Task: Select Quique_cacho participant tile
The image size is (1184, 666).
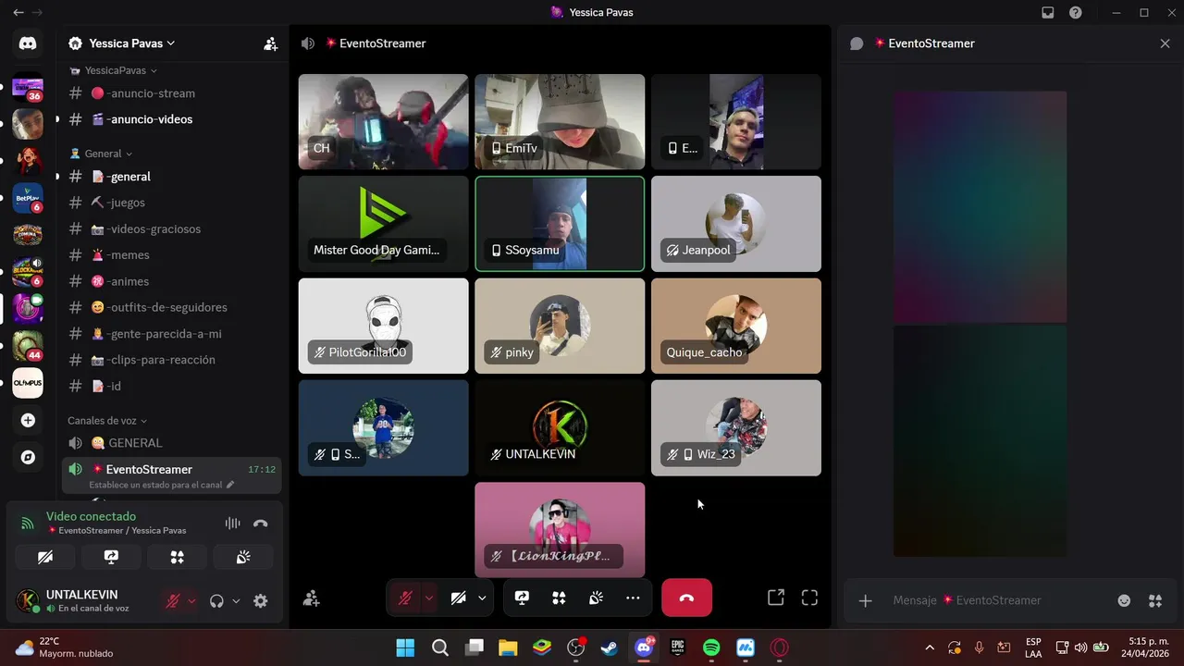Action: coord(735,326)
